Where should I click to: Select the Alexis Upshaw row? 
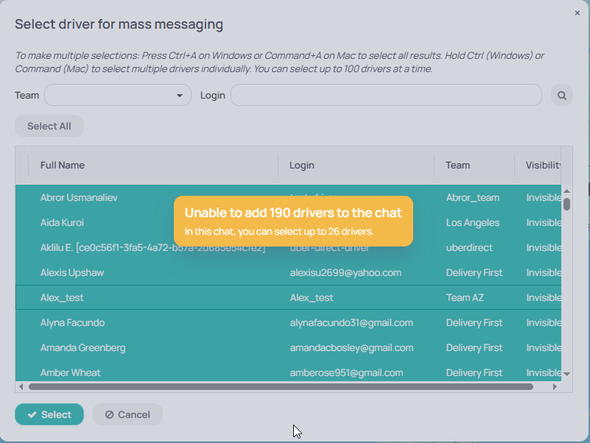pyautogui.click(x=288, y=273)
